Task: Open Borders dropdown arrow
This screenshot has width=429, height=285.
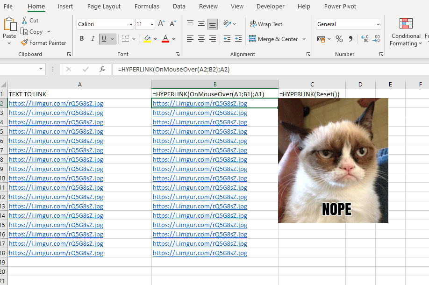Action: pyautogui.click(x=134, y=39)
